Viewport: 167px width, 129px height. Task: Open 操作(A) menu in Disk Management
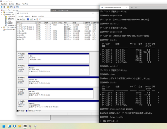pyautogui.click(x=28, y=16)
